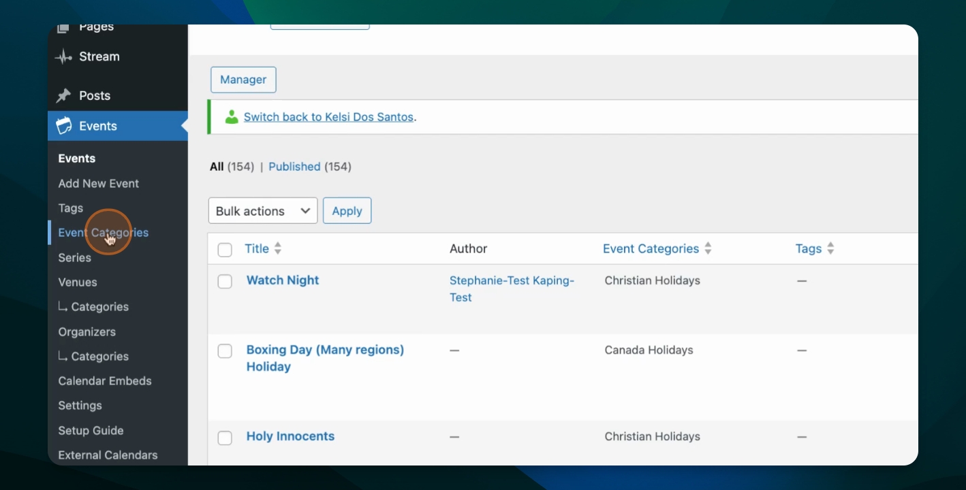The height and width of the screenshot is (490, 966).
Task: Open the Venues submenu item
Action: click(x=78, y=282)
